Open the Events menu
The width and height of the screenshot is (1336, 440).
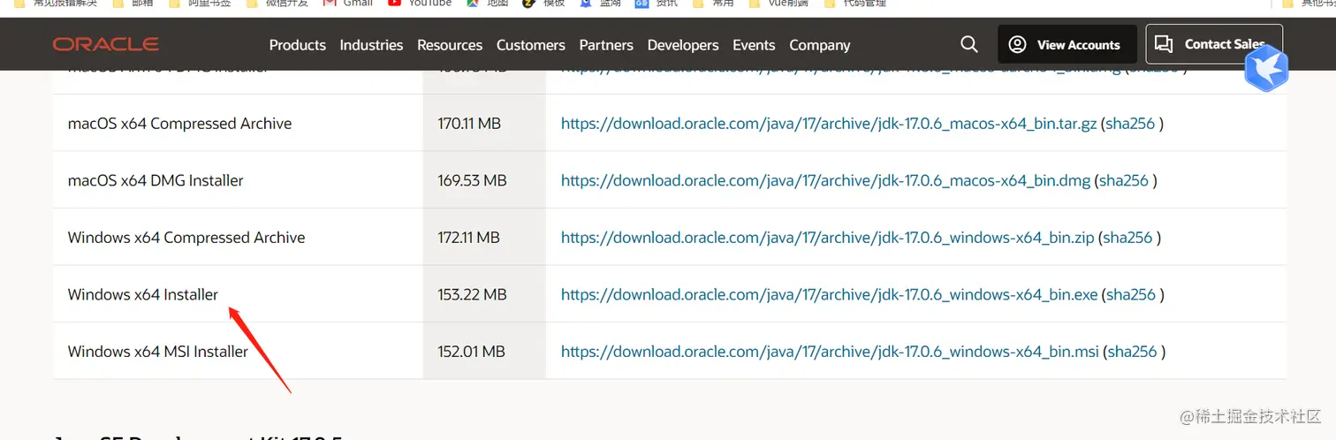pos(754,45)
